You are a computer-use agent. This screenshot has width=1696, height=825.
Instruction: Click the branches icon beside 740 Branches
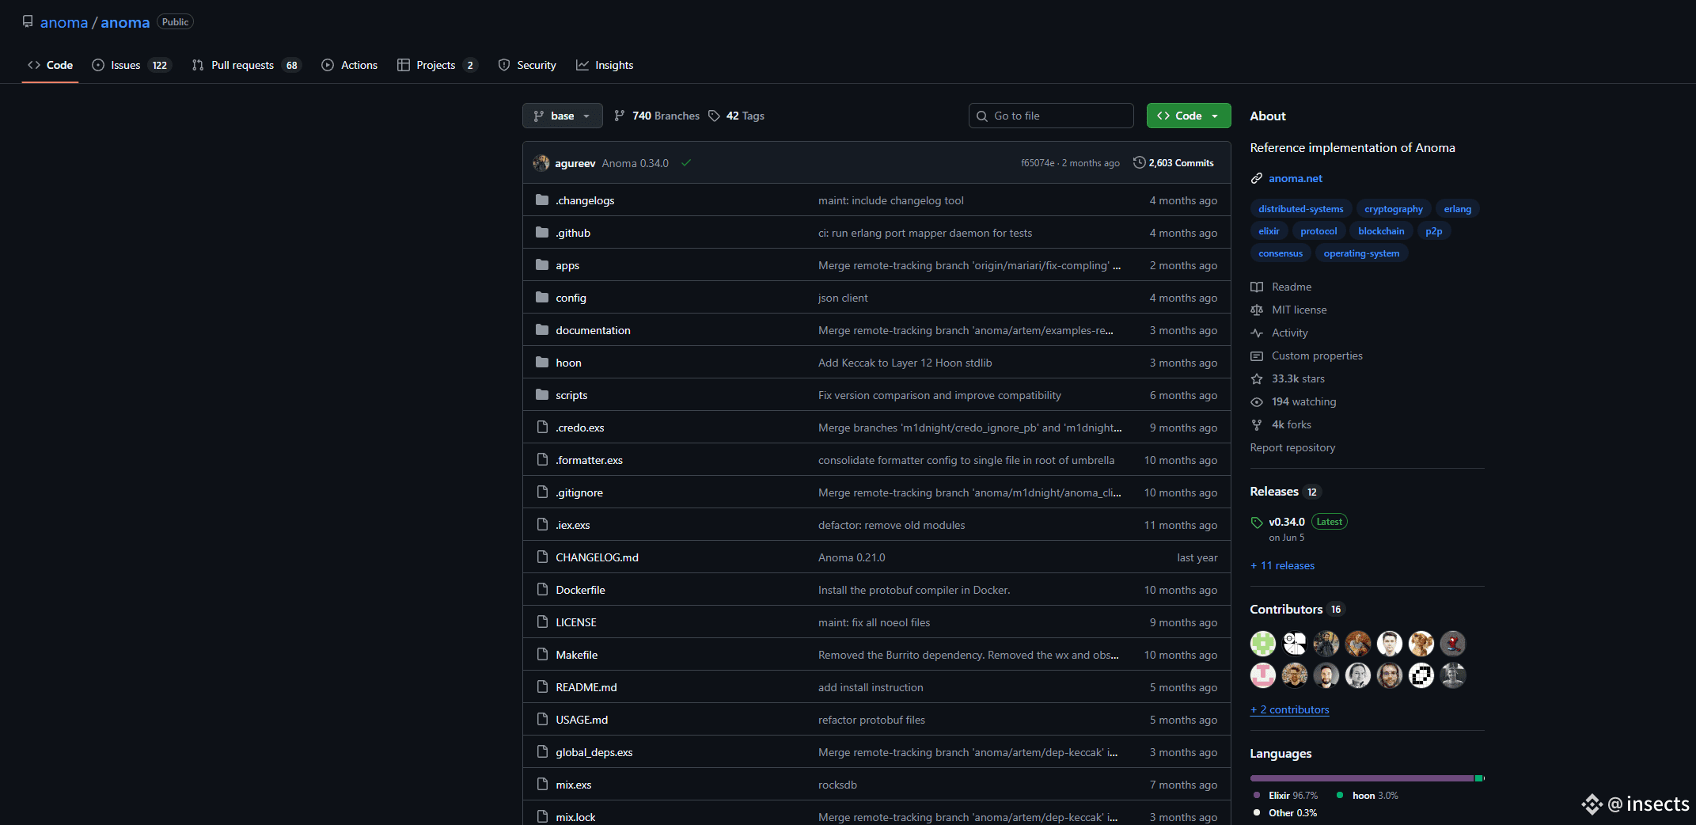pos(620,116)
